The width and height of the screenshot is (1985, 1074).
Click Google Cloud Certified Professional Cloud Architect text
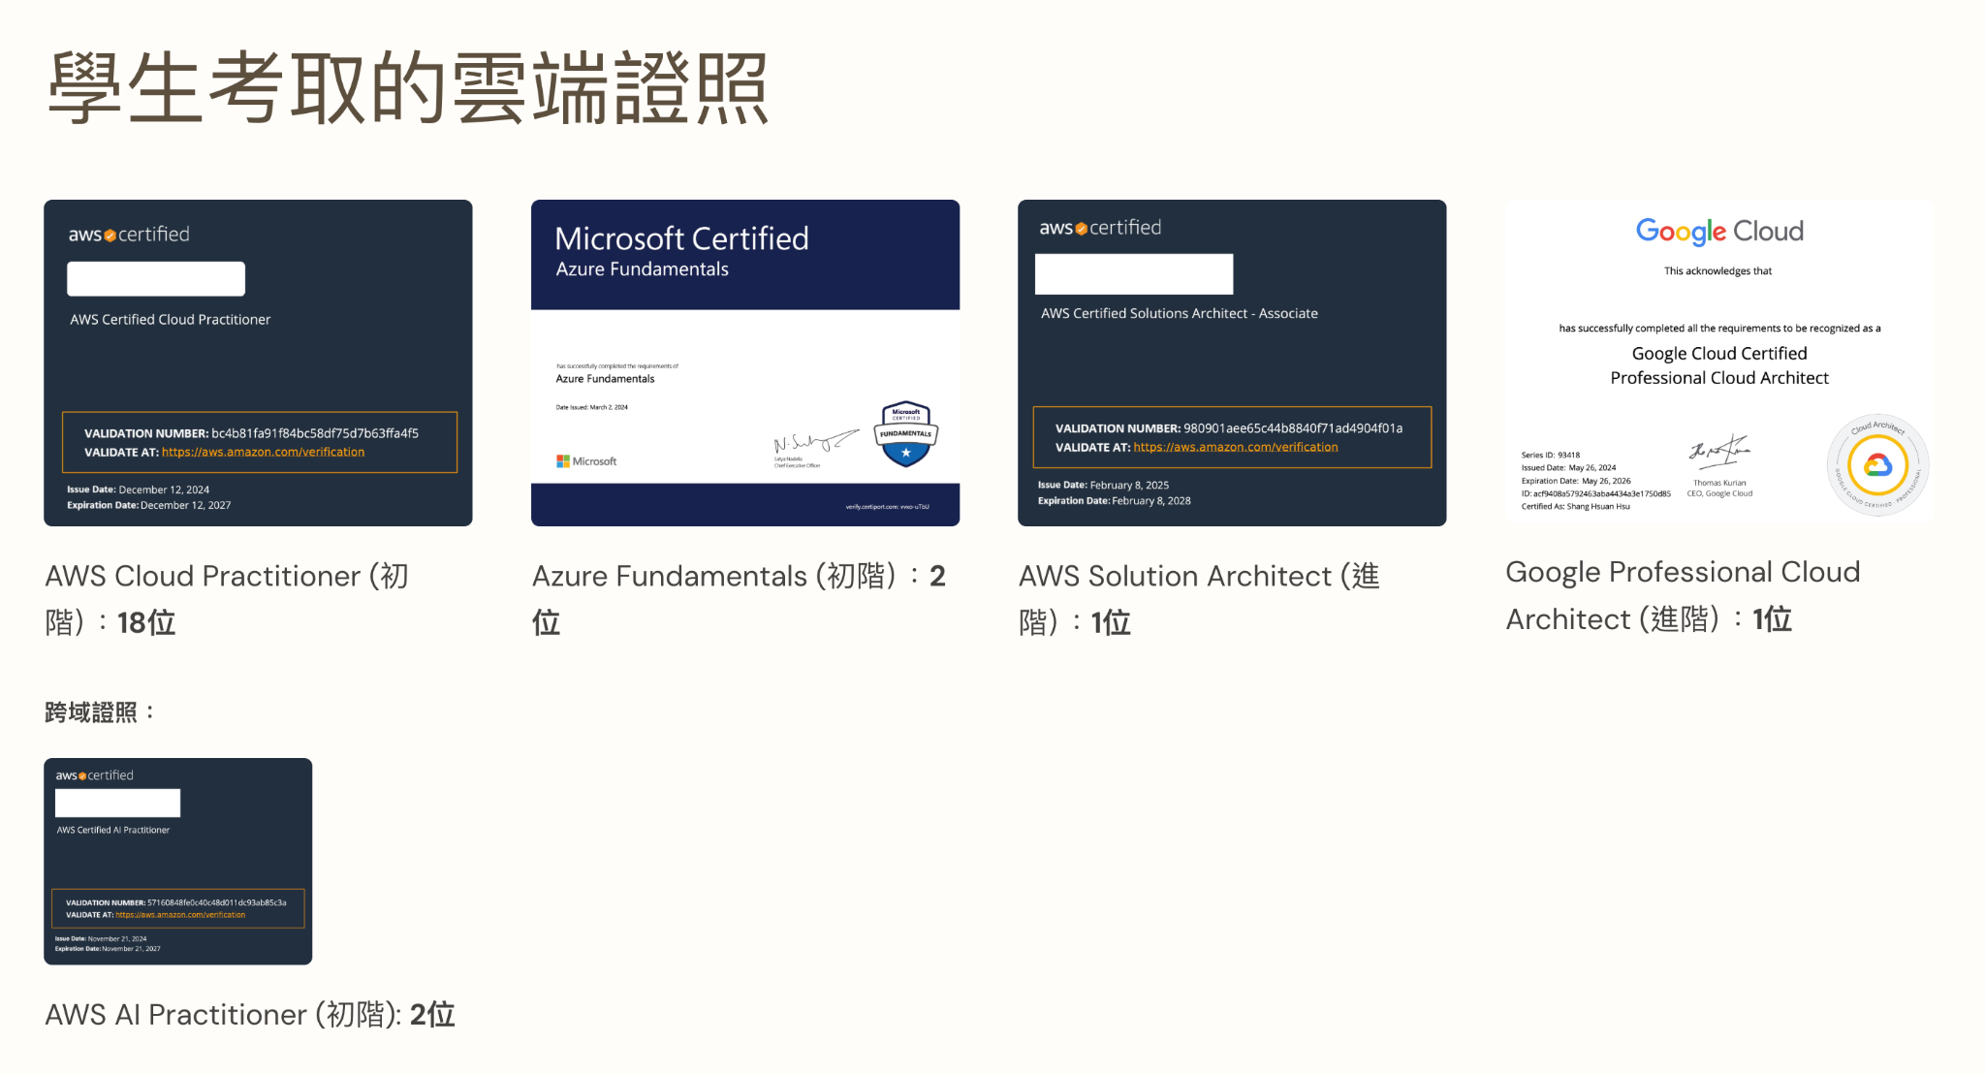coord(1719,365)
